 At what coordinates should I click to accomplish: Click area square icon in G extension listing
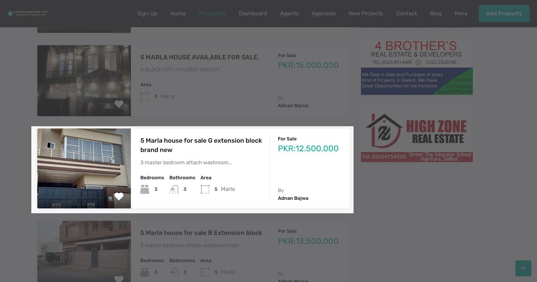click(x=205, y=189)
